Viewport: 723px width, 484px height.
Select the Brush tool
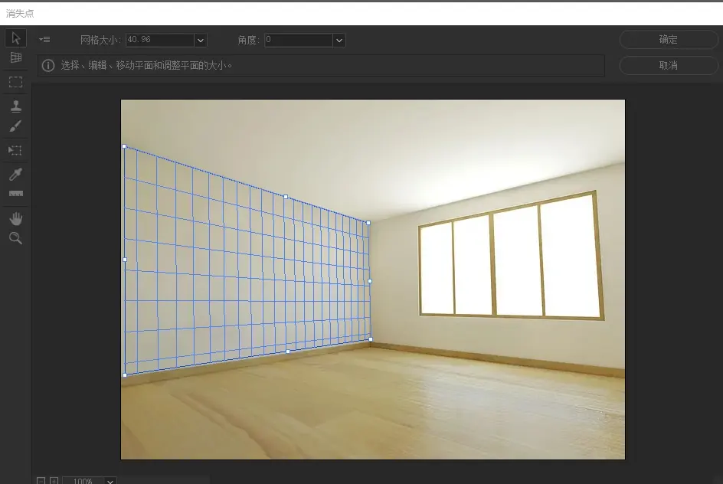tap(15, 126)
